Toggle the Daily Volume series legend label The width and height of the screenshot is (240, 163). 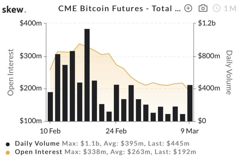click(x=37, y=144)
